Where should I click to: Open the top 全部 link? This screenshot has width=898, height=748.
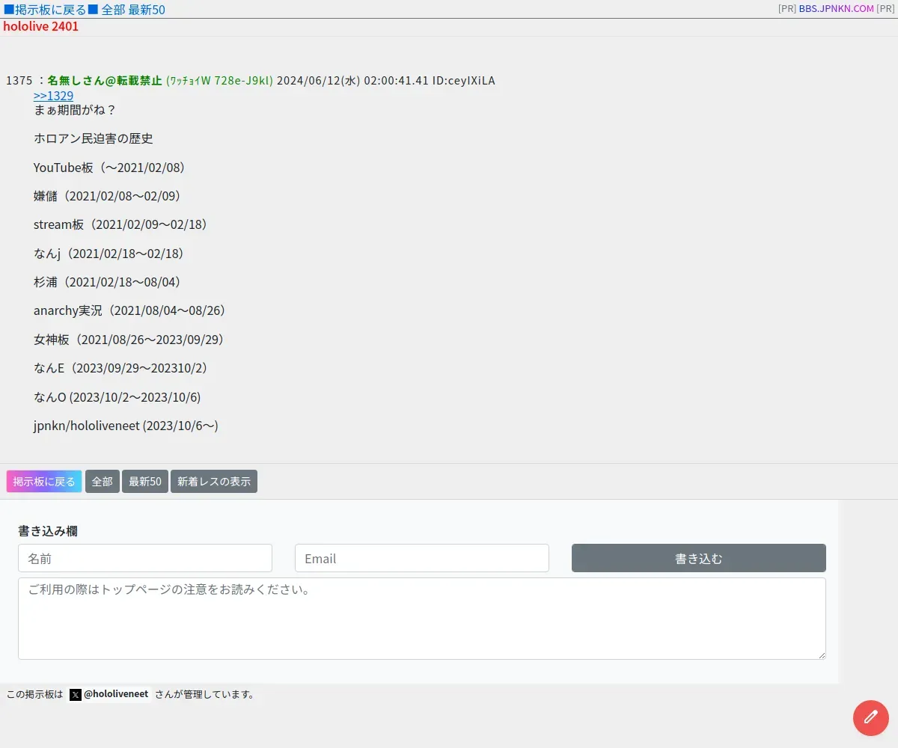coord(114,10)
